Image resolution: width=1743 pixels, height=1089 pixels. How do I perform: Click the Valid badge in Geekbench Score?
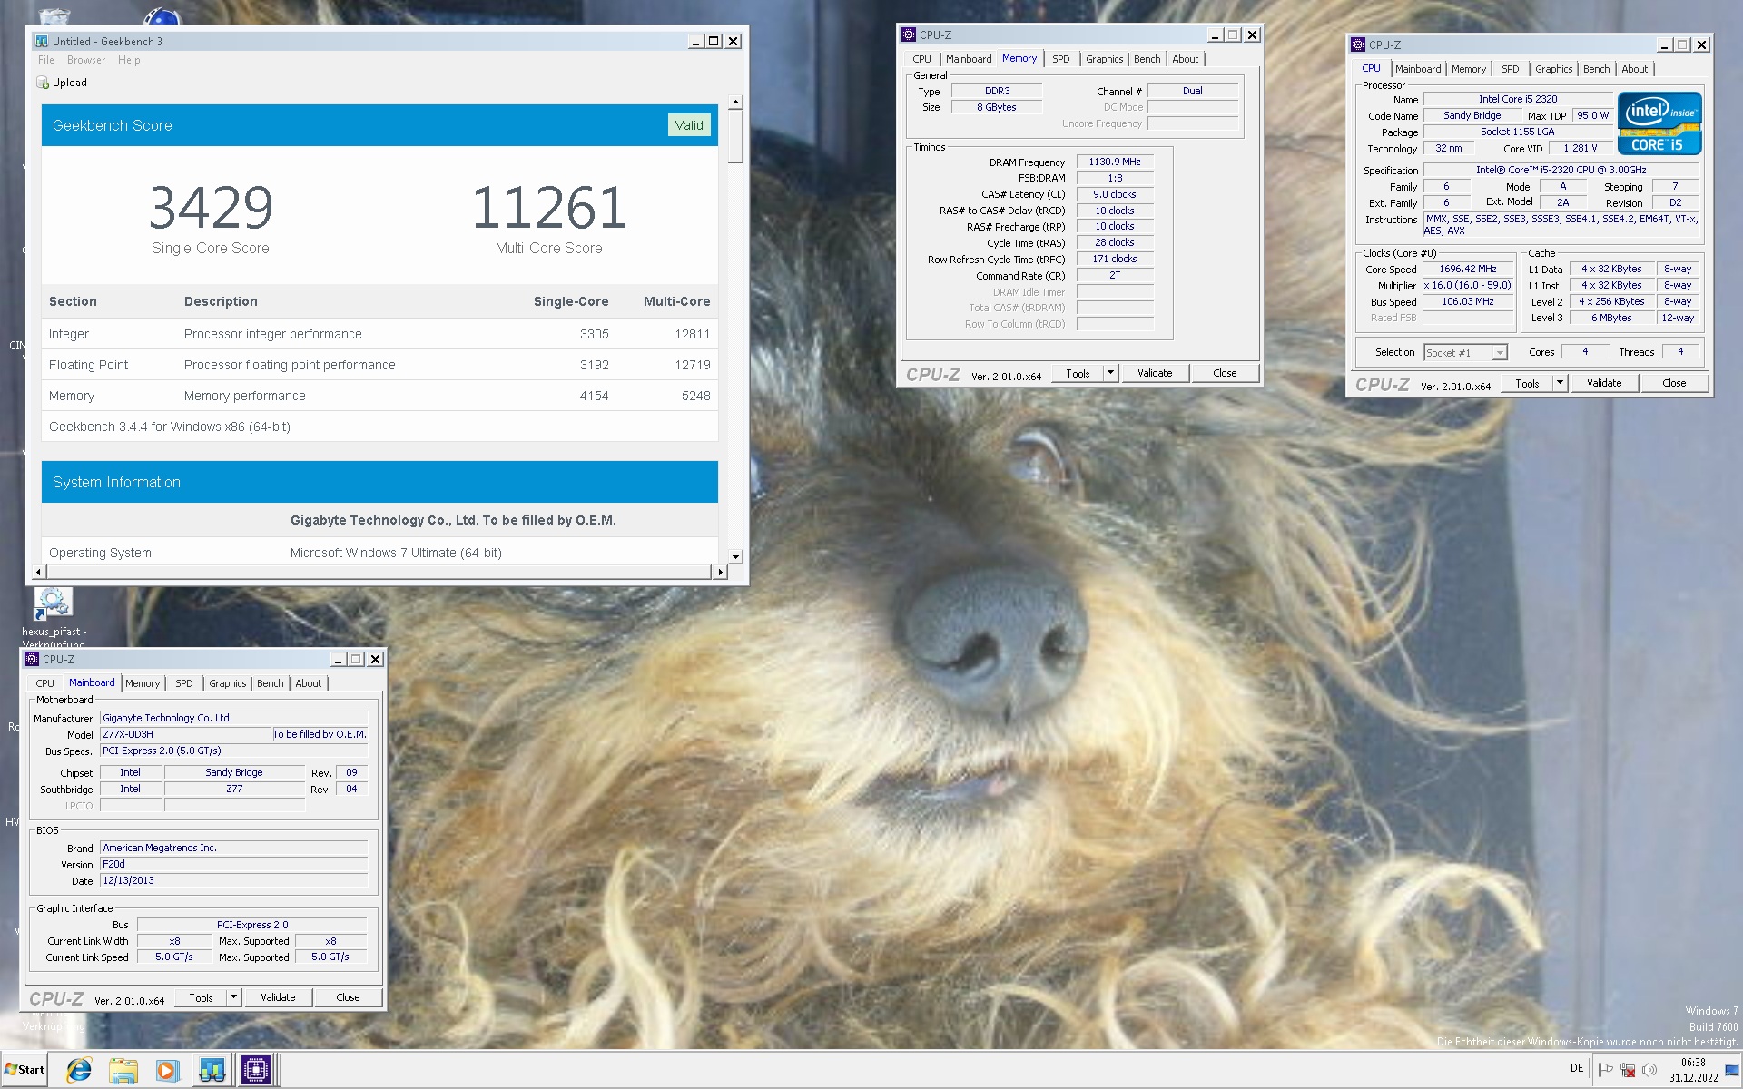(x=689, y=125)
